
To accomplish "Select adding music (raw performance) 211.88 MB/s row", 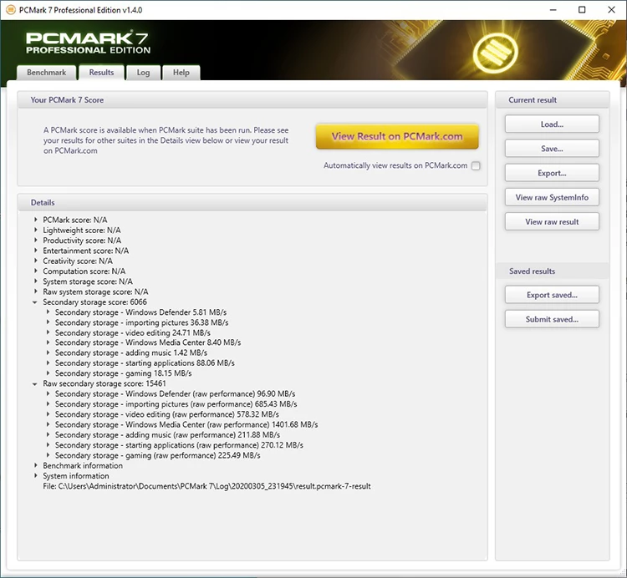I will click(167, 435).
